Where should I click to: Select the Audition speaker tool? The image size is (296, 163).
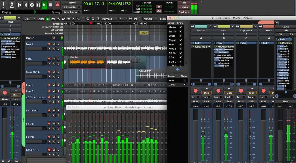point(68,19)
